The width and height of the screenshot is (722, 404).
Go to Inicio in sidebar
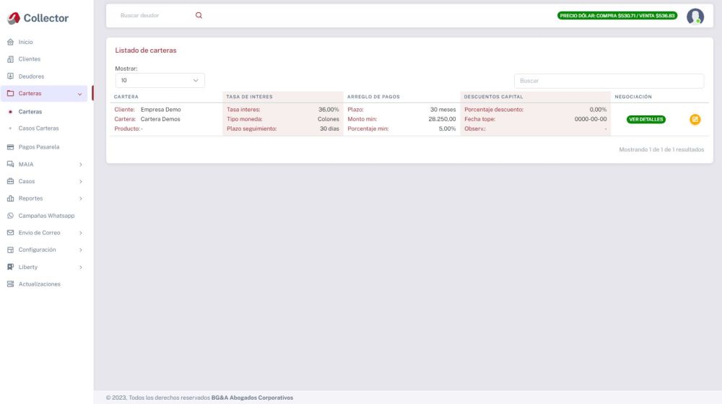pos(26,43)
